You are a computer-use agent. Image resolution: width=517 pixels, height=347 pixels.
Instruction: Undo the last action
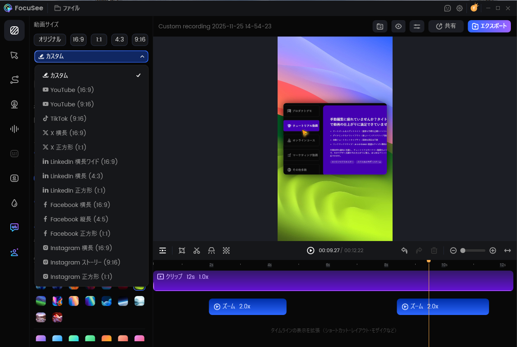[x=404, y=250]
